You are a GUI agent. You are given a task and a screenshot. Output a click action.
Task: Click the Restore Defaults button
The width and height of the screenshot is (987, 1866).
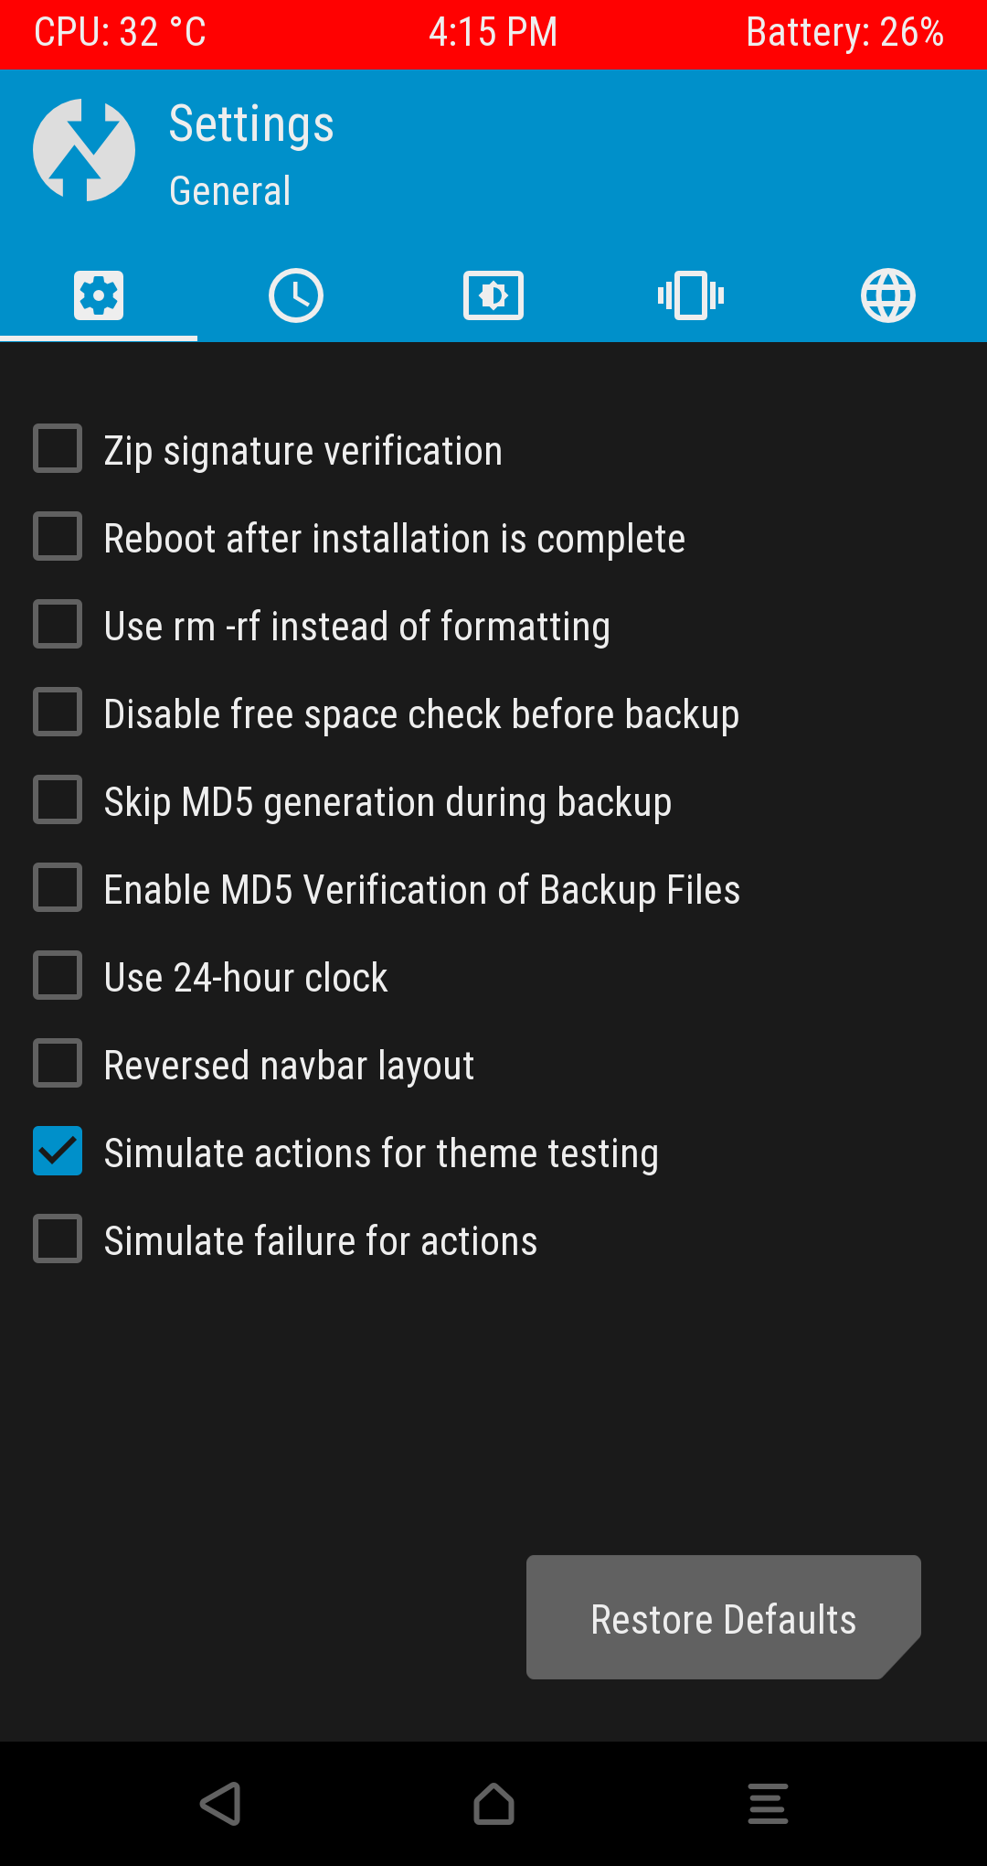723,1617
